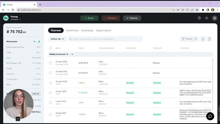Open a new browser tab

40,4
